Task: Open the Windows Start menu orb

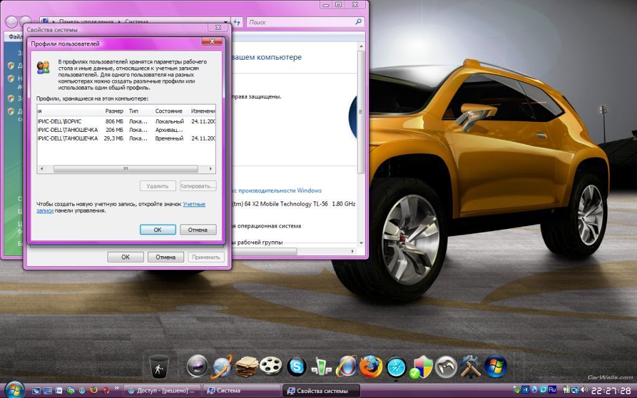Action: [x=14, y=390]
